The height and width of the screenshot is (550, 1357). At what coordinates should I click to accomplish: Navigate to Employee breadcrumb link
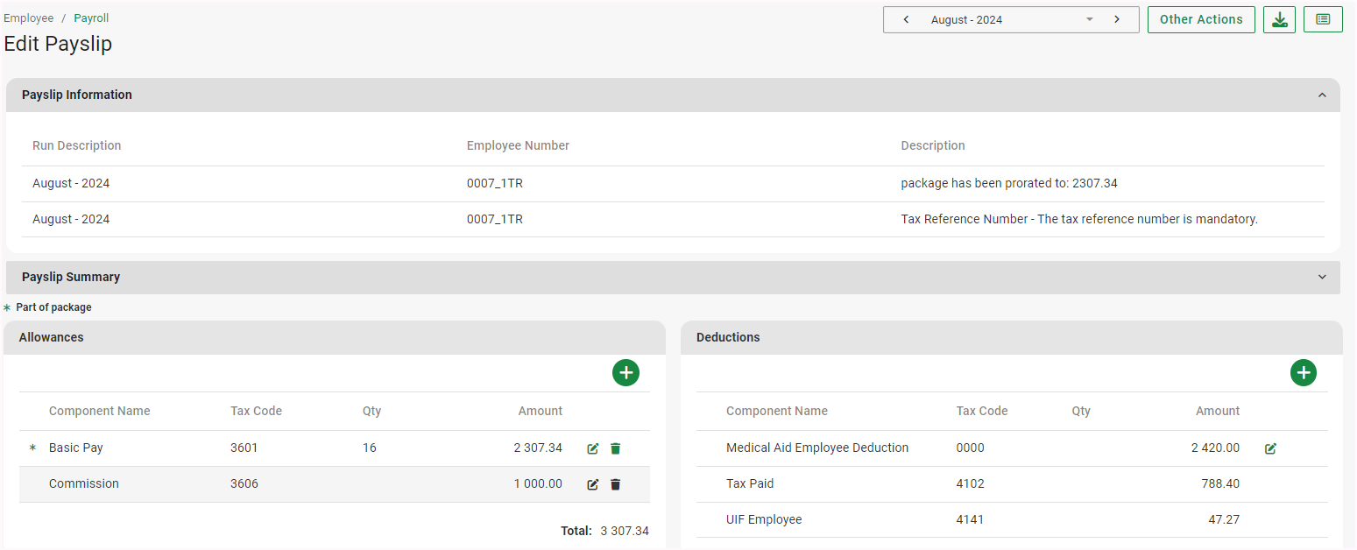coord(29,18)
